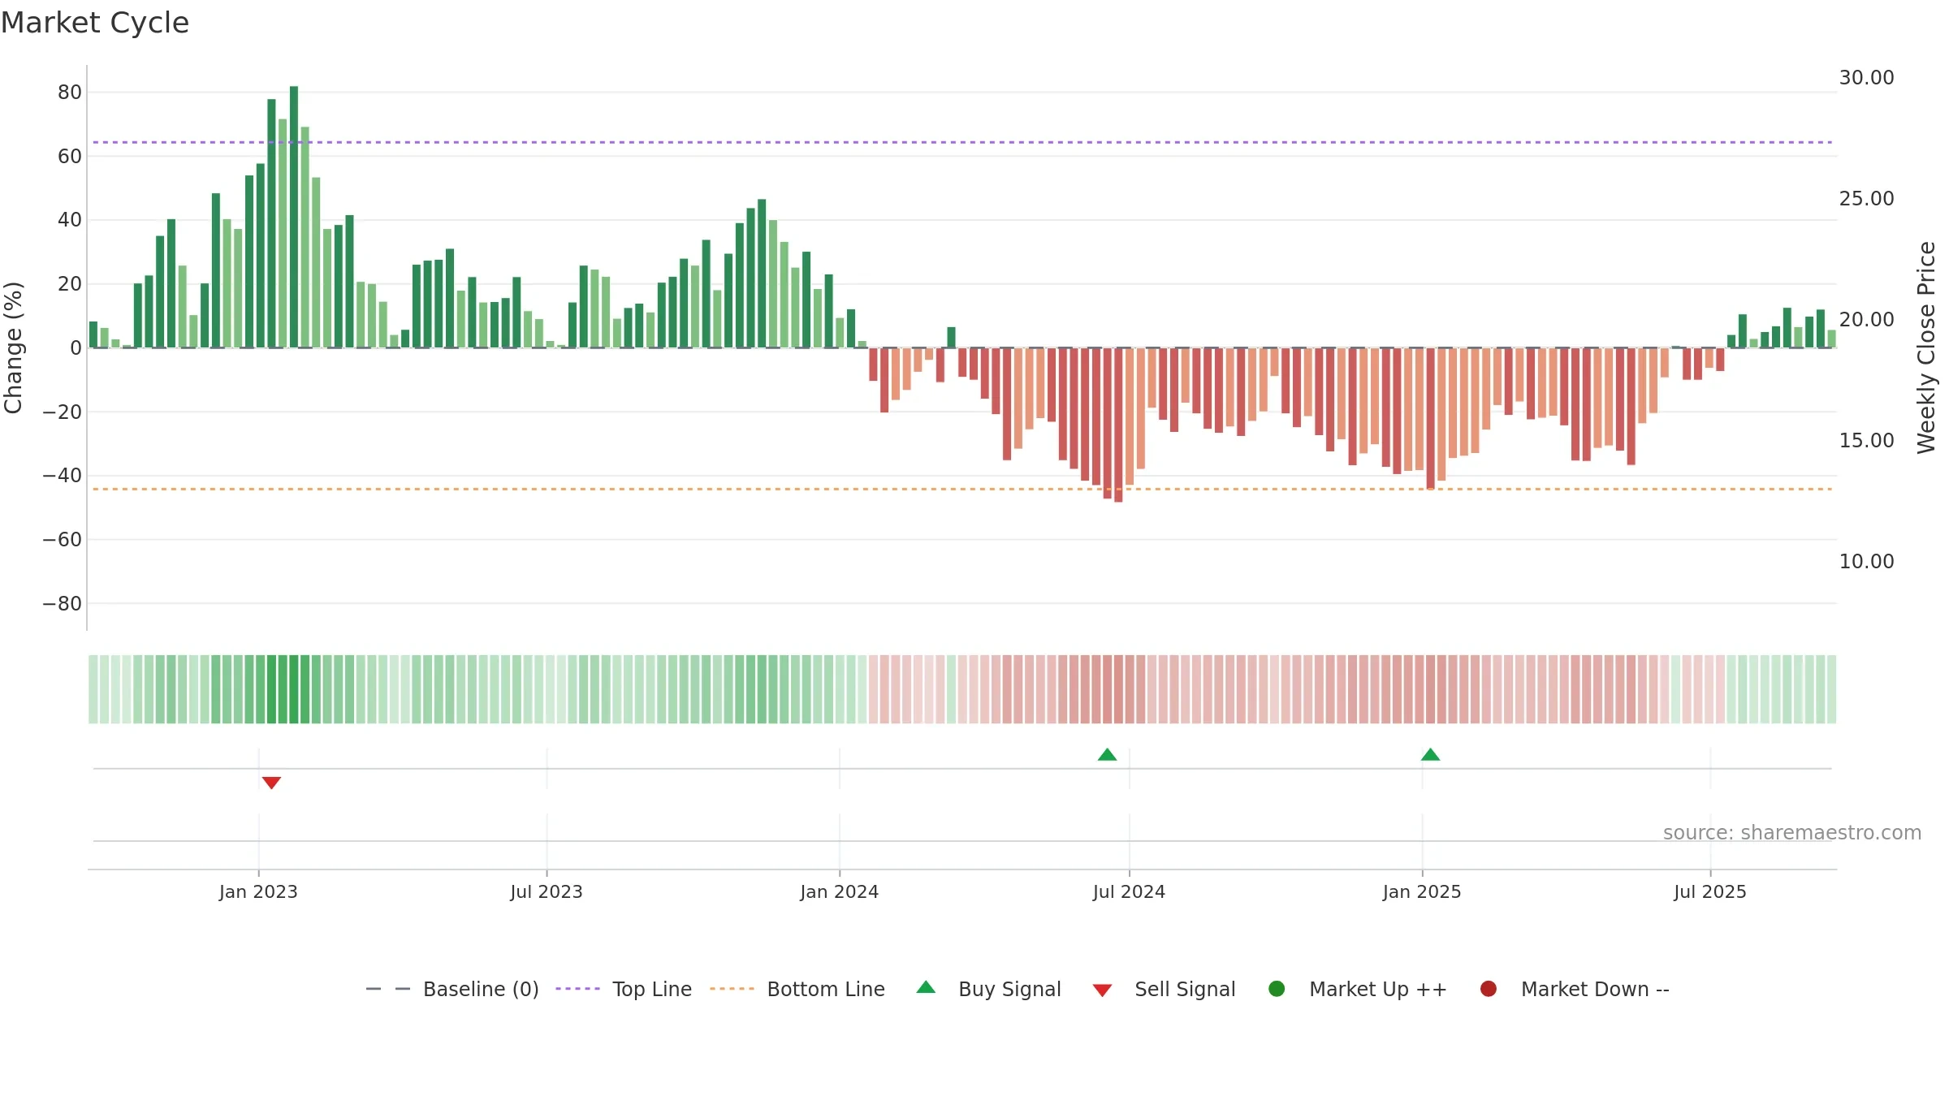The image size is (1949, 1096).
Task: Click the Change (%) y-axis title
Action: (x=13, y=347)
